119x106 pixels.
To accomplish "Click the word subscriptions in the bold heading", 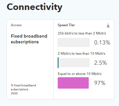I will 25,42.
